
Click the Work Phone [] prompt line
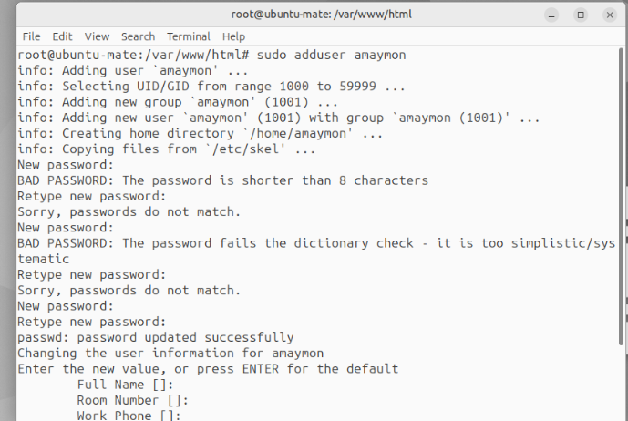point(129,415)
